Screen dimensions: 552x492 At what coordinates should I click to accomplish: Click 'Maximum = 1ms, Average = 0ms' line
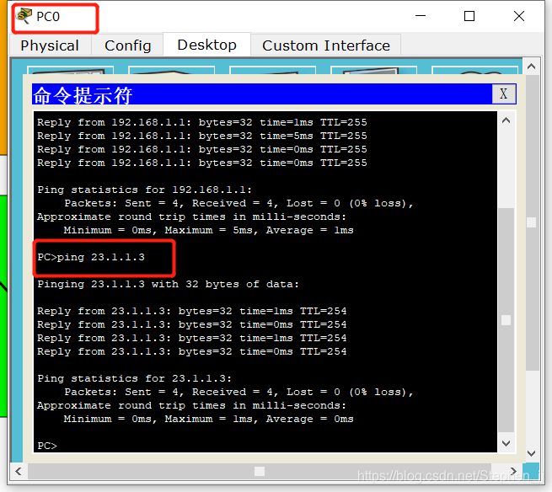pyautogui.click(x=208, y=419)
